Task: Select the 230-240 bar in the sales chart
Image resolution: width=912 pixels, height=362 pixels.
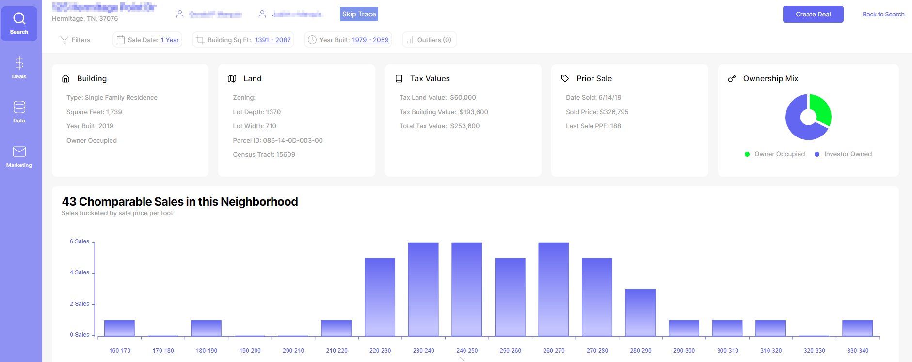Action: pos(423,289)
